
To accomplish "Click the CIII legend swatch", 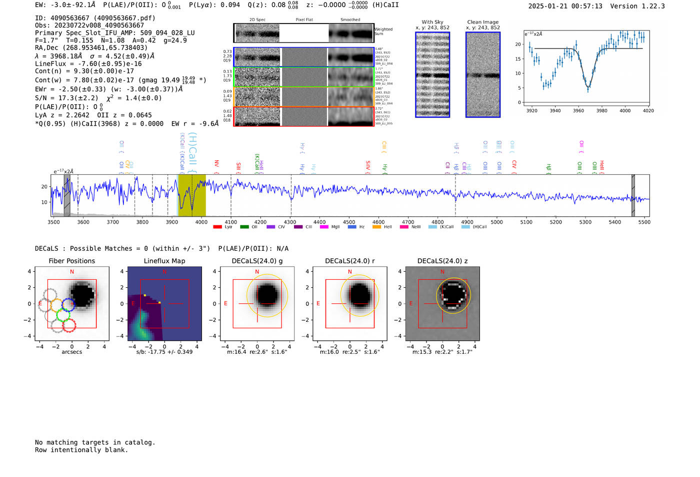I will (x=298, y=227).
